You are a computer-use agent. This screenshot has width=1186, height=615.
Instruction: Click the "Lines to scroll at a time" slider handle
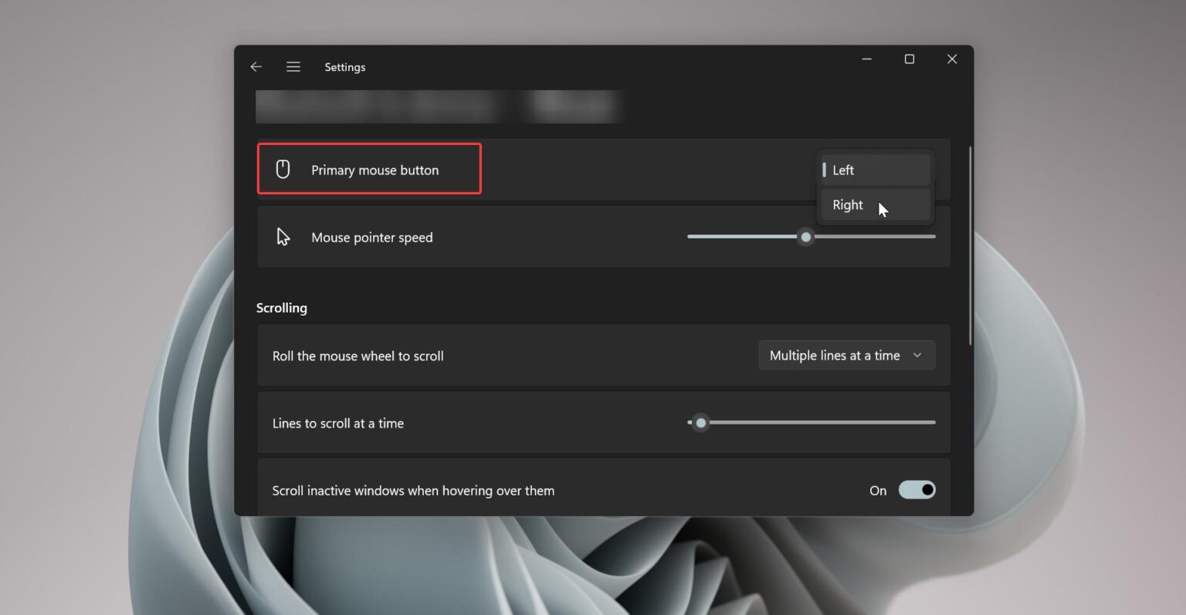(701, 423)
